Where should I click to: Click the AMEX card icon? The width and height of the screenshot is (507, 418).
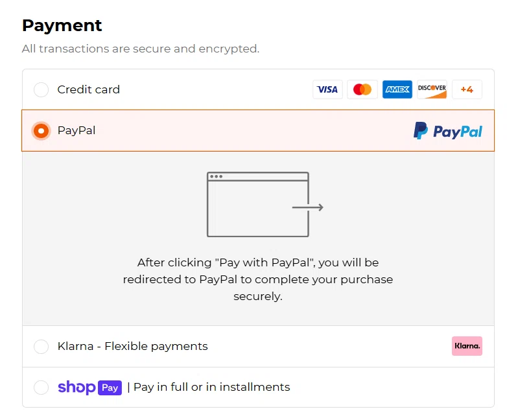(397, 89)
